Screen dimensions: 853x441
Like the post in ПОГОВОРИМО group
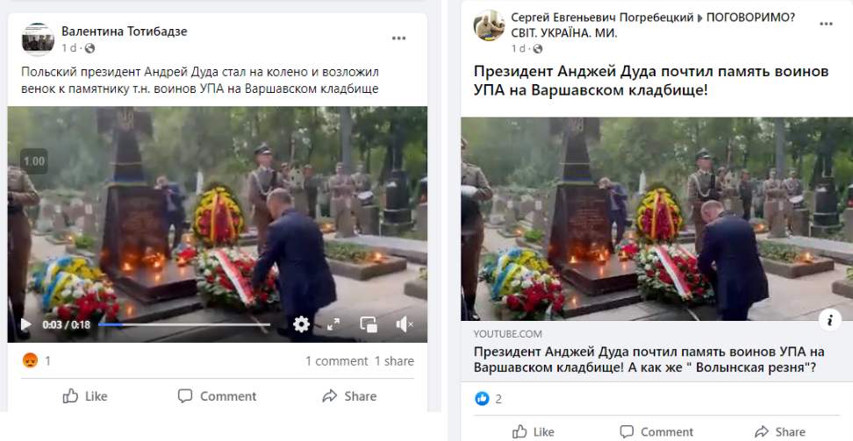pyautogui.click(x=534, y=431)
